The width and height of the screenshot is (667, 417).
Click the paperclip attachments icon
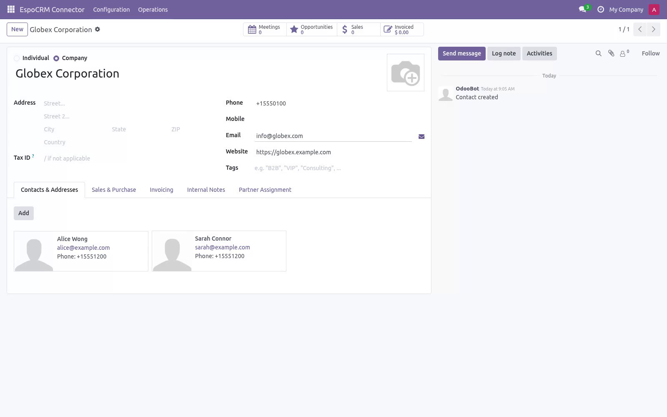click(611, 53)
